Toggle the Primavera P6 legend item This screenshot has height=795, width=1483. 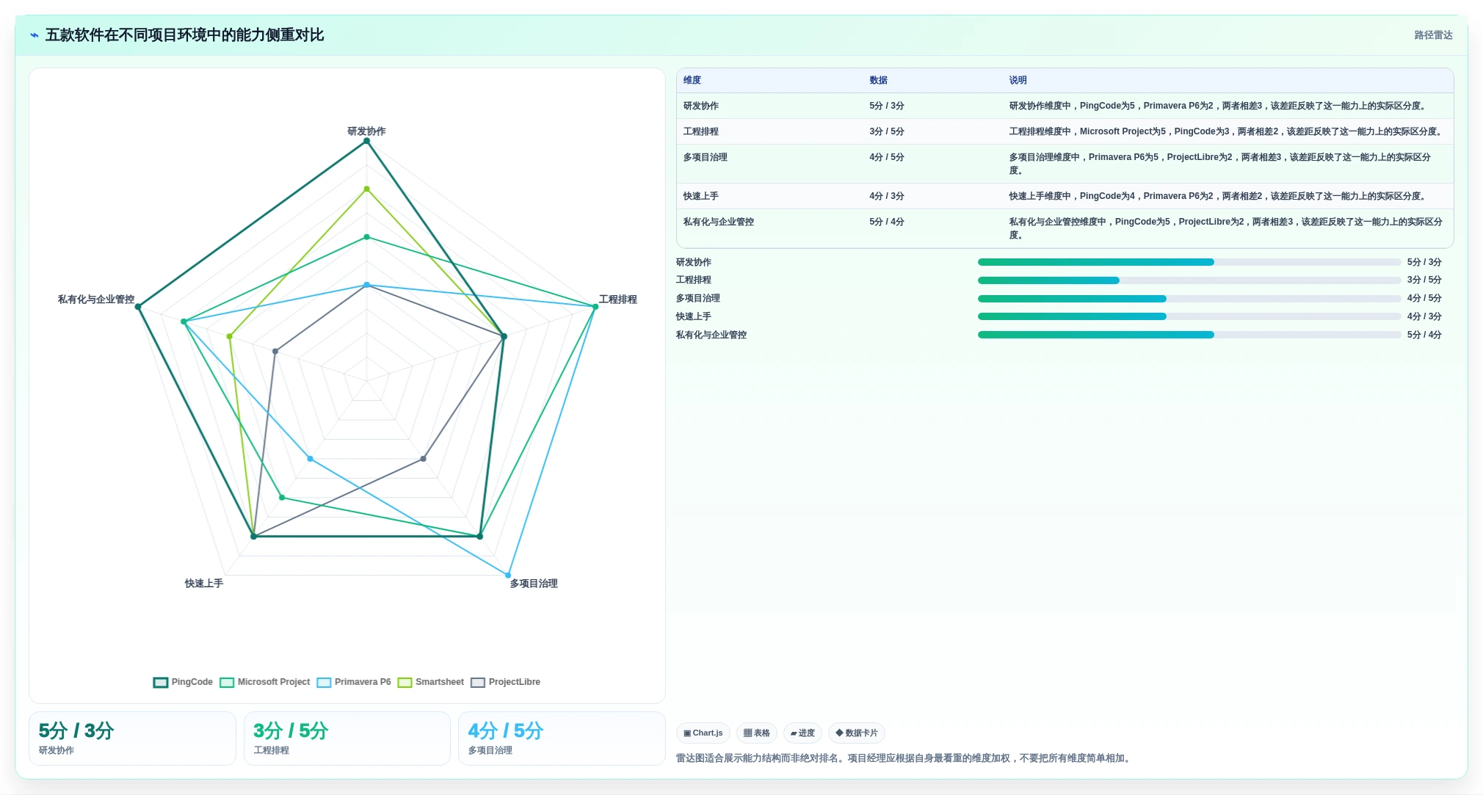click(x=354, y=682)
